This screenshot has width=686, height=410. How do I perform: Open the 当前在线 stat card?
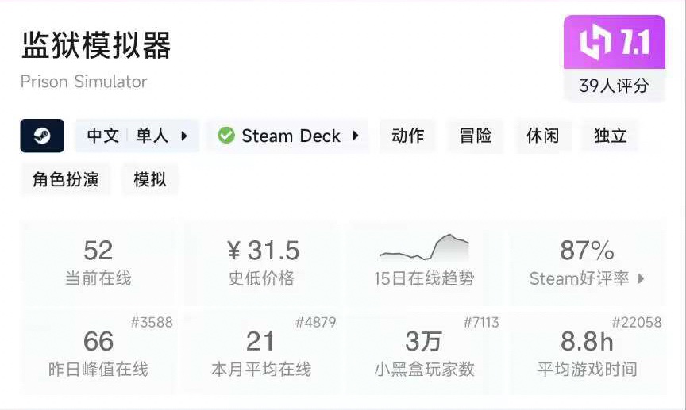pyautogui.click(x=98, y=262)
